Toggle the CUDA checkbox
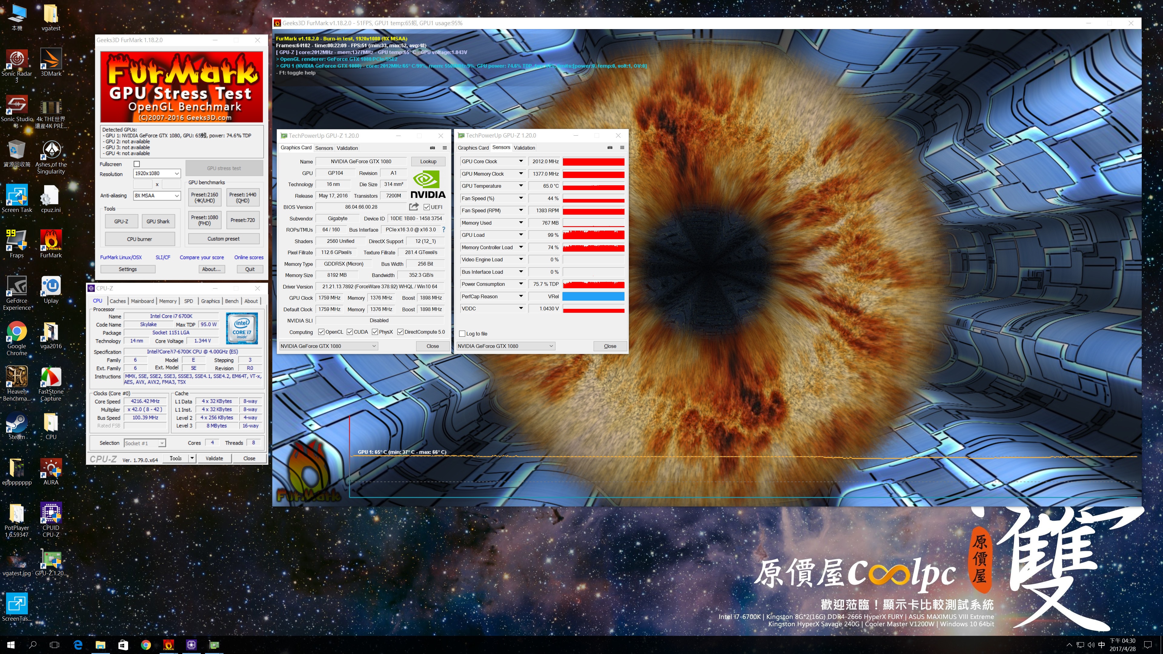Screen dimensions: 1163x654 coord(350,332)
